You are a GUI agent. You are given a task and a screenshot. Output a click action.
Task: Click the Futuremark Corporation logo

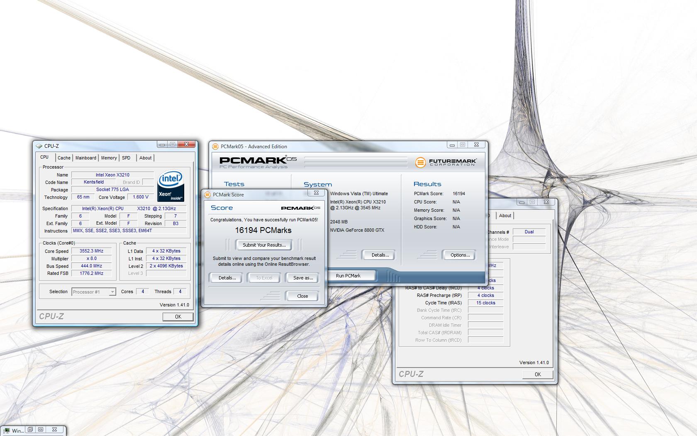point(446,162)
